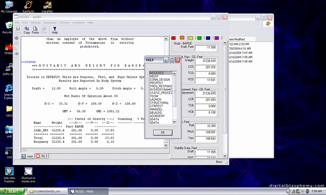This screenshot has width=326, height=195.
Task: Pick the yellow color swatch
Action: tap(191, 38)
